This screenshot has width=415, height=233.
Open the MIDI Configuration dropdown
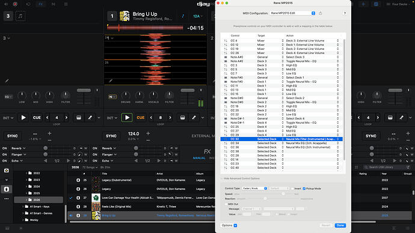coord(292,13)
